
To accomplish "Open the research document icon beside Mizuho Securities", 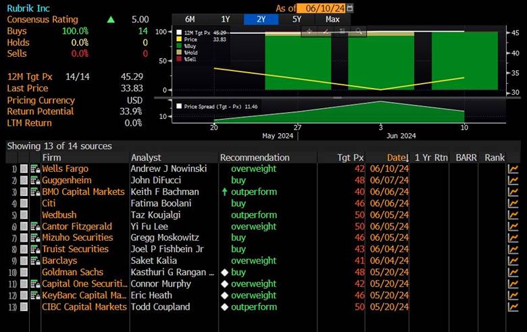I will tap(35, 237).
